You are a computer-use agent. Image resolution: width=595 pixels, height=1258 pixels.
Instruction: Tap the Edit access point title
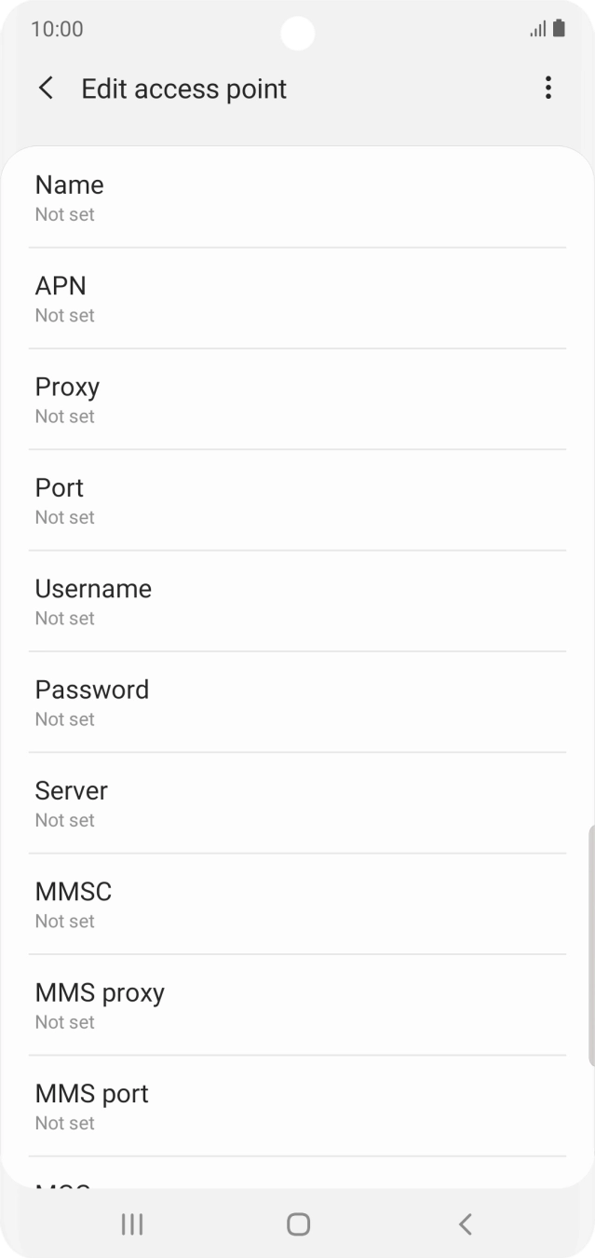[x=183, y=89]
